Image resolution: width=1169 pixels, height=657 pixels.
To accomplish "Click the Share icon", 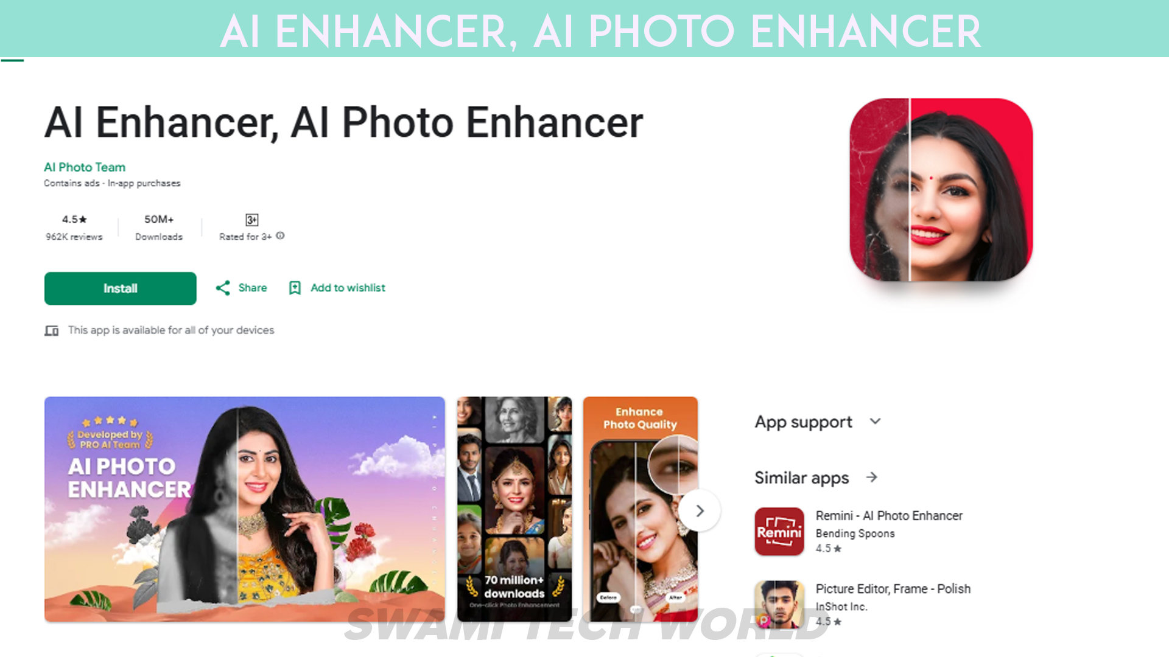I will click(223, 288).
